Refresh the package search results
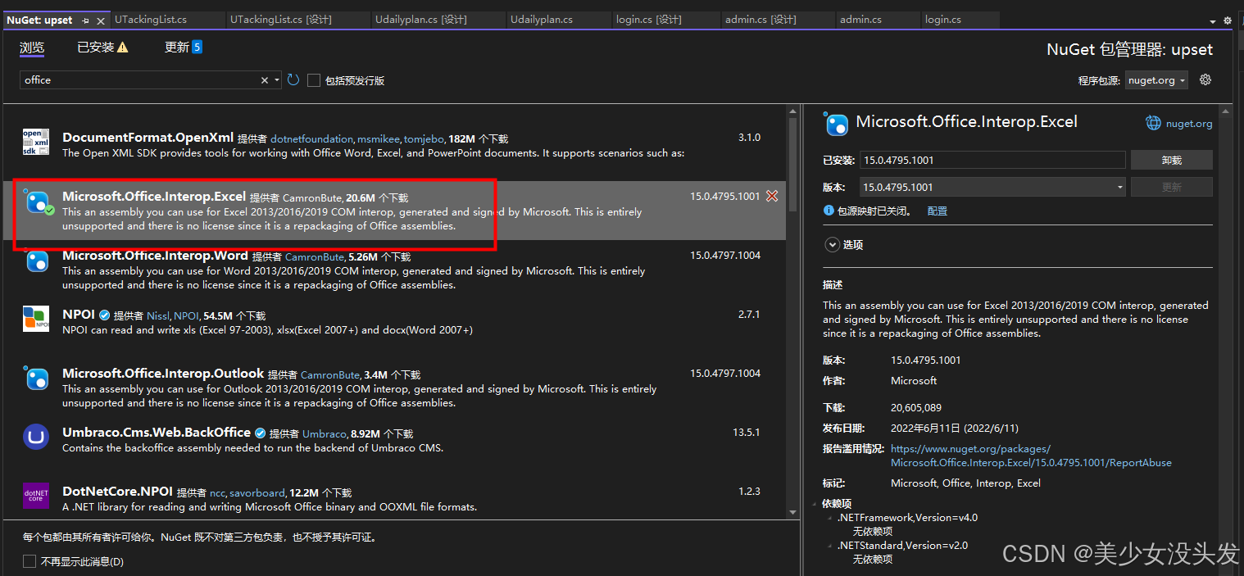The image size is (1244, 576). pos(293,79)
